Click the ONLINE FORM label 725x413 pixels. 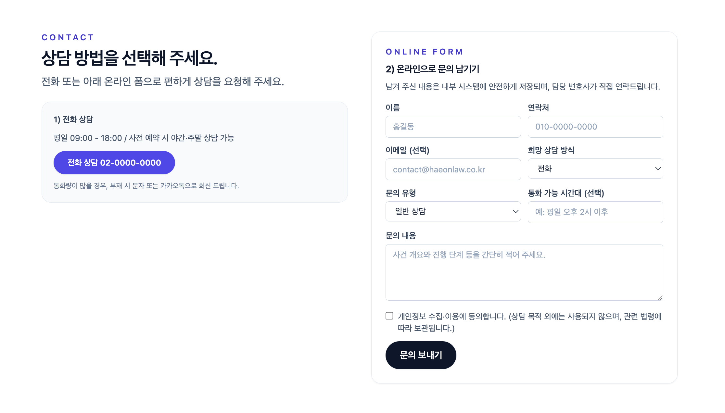click(424, 51)
